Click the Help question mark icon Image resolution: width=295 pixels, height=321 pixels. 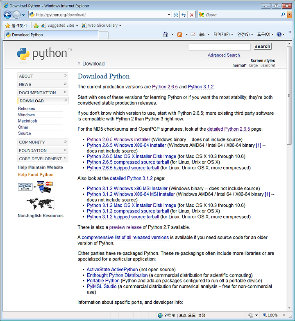(279, 35)
